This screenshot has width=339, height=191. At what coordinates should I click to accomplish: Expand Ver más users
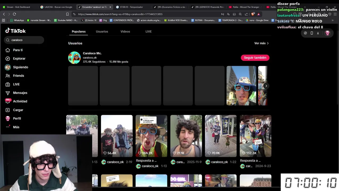tap(262, 43)
